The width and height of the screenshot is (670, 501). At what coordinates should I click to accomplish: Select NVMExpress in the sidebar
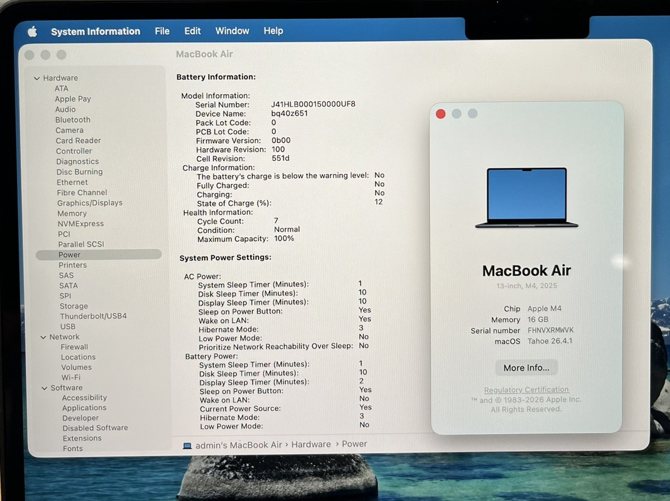coord(80,224)
